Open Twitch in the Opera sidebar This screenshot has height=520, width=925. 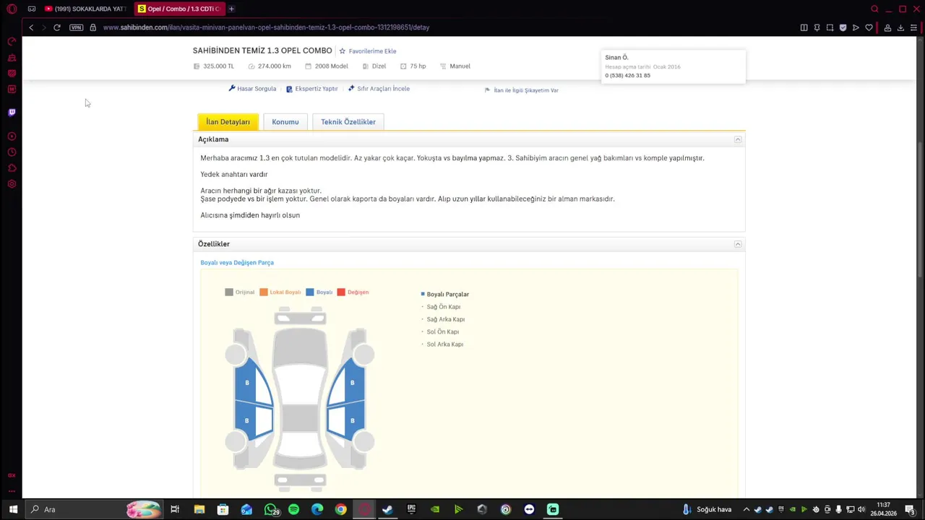tap(12, 113)
